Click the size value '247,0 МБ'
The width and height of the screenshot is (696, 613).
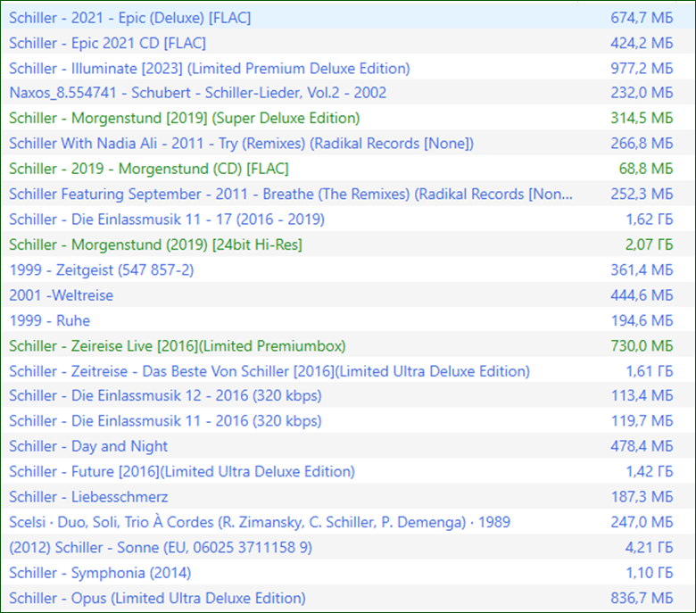point(642,522)
